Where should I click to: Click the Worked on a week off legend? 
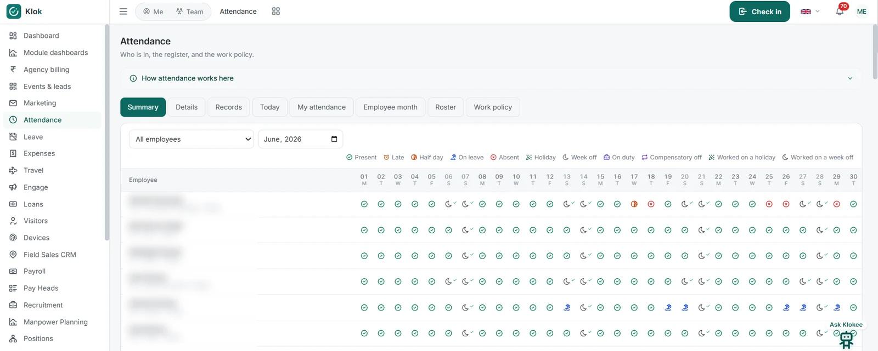[x=818, y=157]
